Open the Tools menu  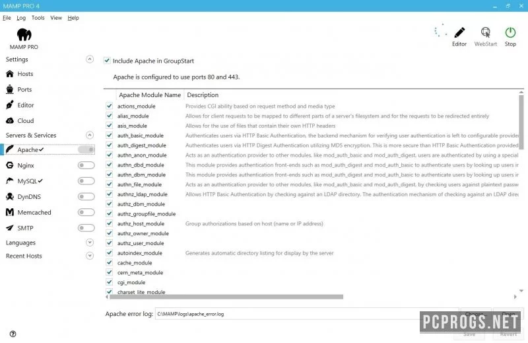pos(38,18)
